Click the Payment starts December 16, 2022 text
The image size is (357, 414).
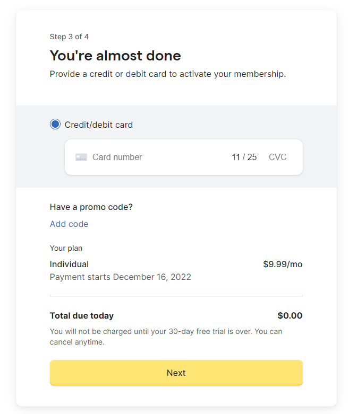[121, 277]
